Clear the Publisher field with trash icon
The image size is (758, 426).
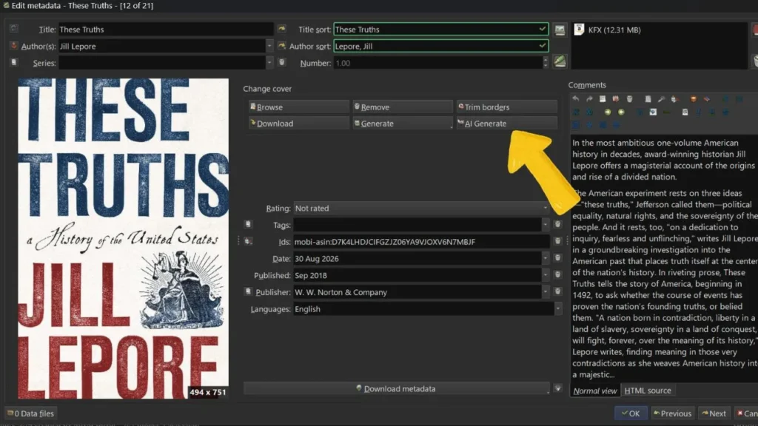tap(557, 291)
